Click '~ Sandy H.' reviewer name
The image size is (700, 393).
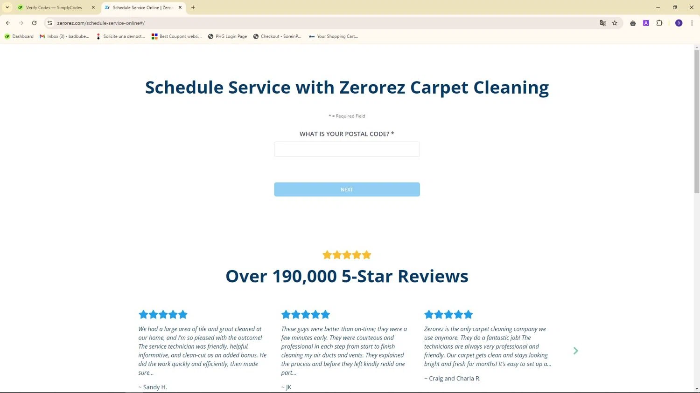click(x=153, y=387)
